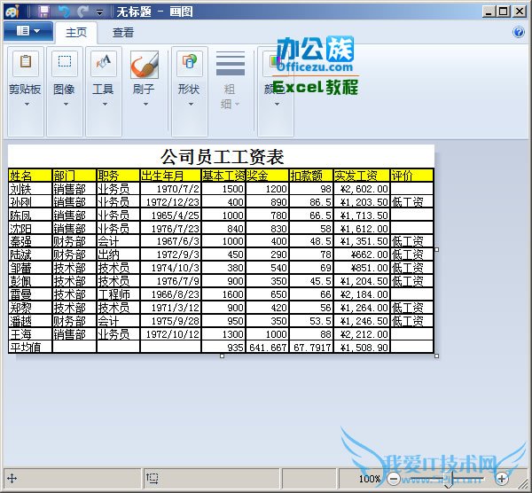Viewport: 532px width, 493px height.
Task: Click the 形状 shapes icon
Action: click(190, 63)
